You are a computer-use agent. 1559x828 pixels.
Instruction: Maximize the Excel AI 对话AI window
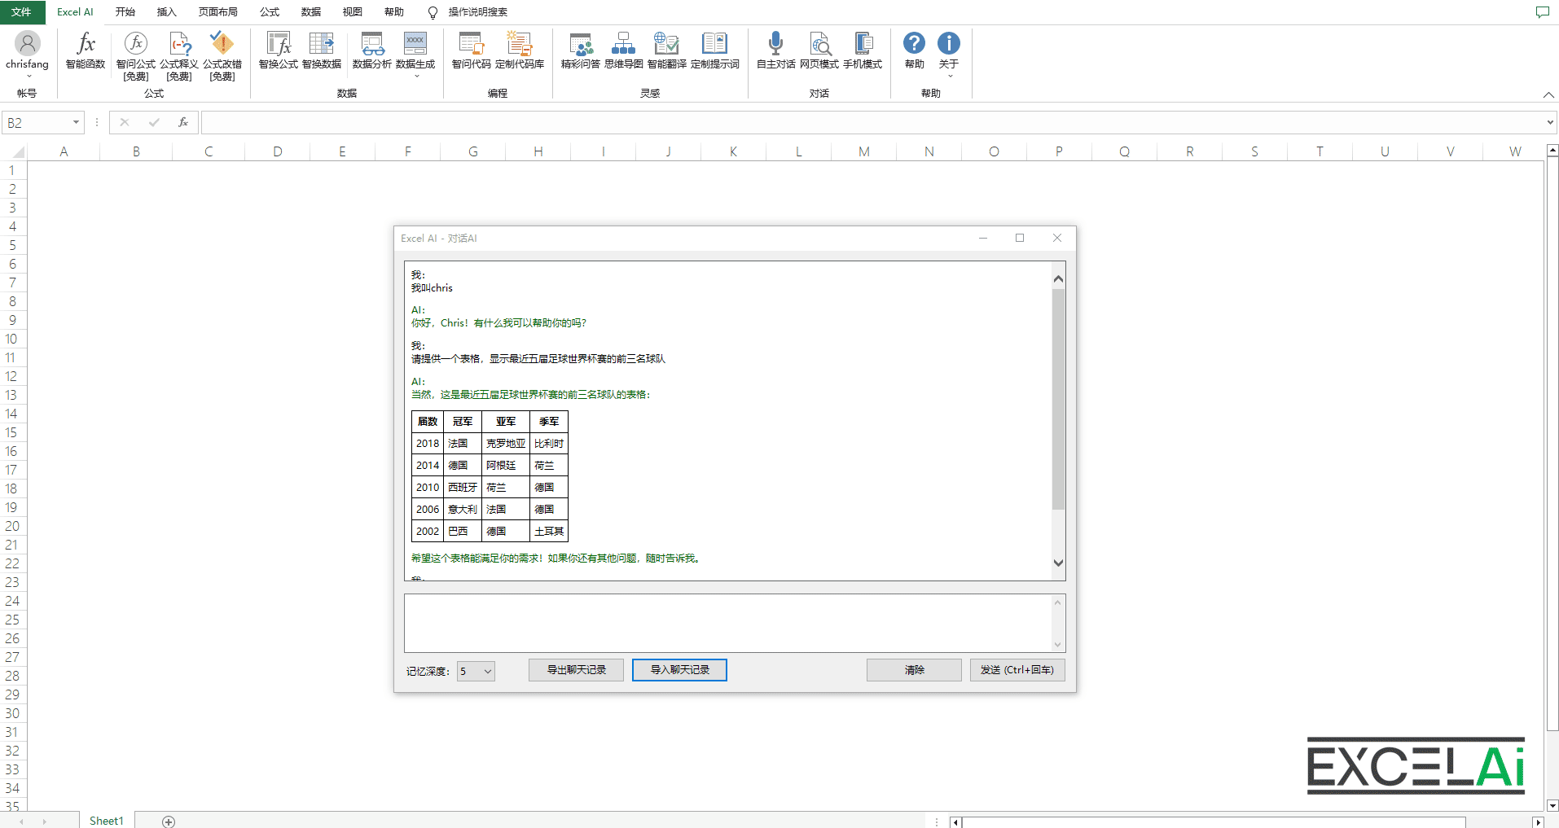click(x=1020, y=238)
